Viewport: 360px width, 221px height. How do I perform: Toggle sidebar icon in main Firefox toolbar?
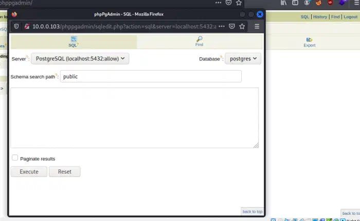point(295,3)
